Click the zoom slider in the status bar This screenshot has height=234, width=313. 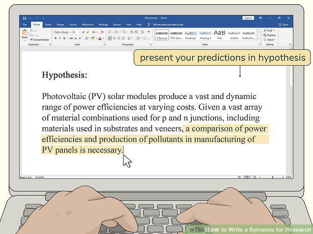pos(272,177)
